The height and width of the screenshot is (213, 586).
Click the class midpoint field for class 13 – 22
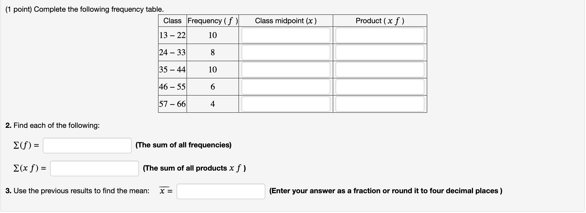(x=285, y=35)
